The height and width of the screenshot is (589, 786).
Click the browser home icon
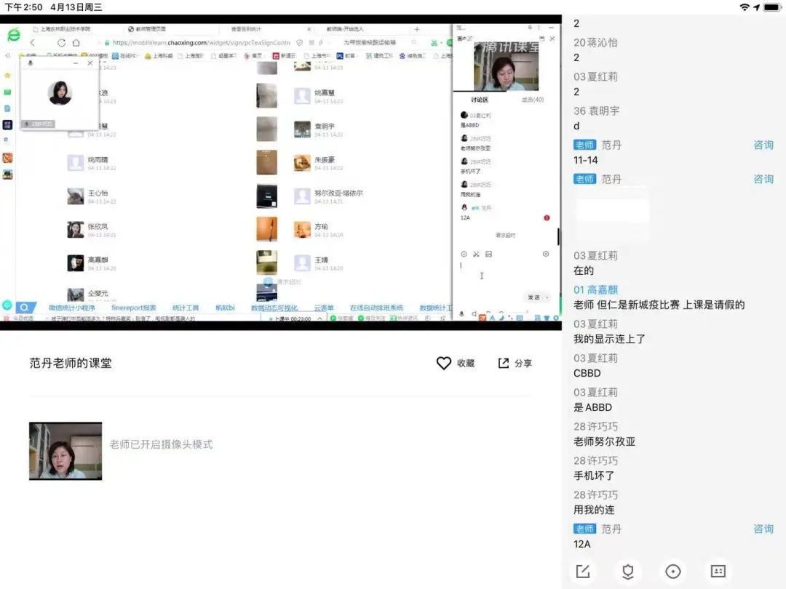[x=76, y=43]
